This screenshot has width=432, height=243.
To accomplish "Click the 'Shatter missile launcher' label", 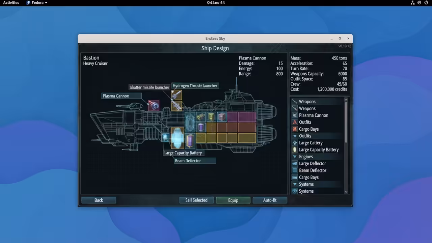I will pyautogui.click(x=150, y=87).
